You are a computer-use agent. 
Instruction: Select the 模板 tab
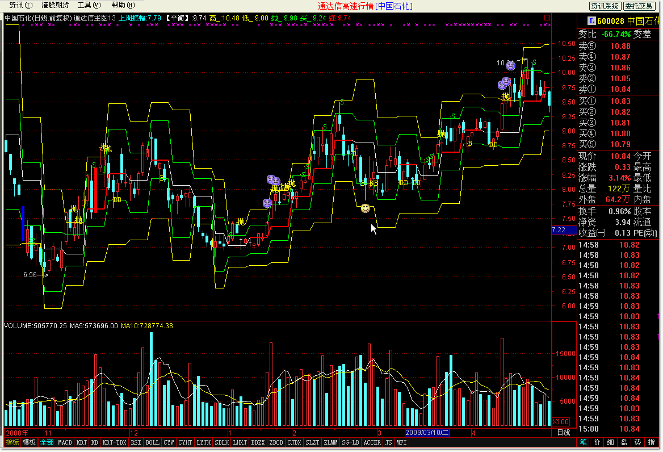tap(29, 442)
